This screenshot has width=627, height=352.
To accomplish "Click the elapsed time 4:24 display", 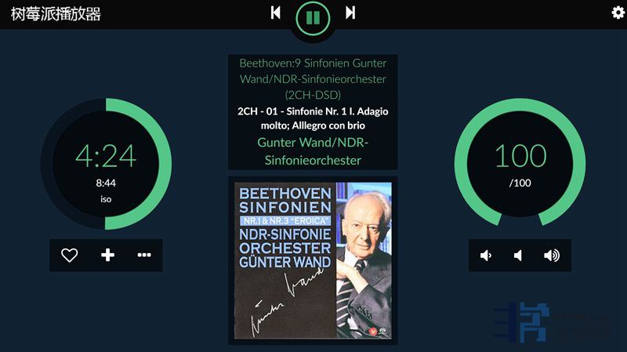I will [106, 156].
